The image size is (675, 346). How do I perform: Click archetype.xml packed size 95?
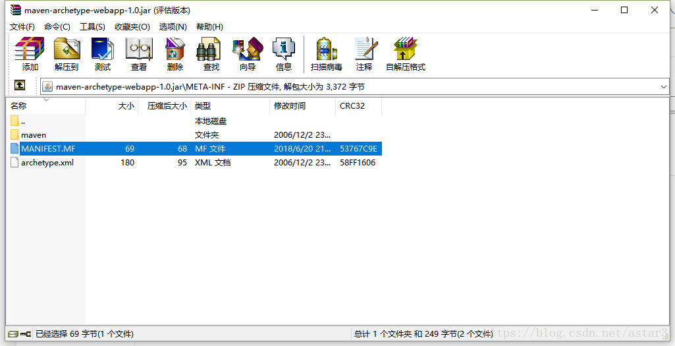point(182,162)
